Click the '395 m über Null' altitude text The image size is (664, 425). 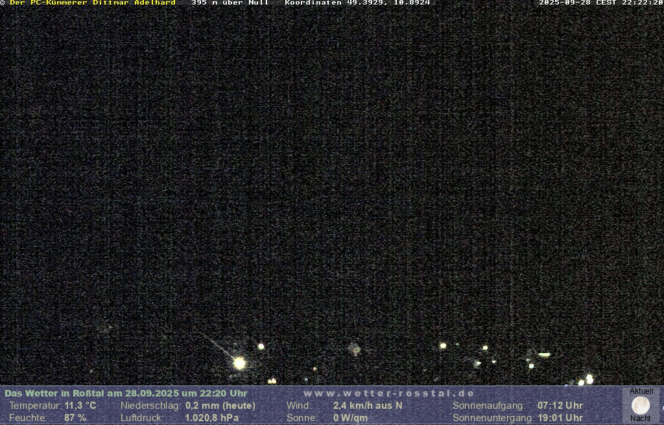tap(230, 3)
